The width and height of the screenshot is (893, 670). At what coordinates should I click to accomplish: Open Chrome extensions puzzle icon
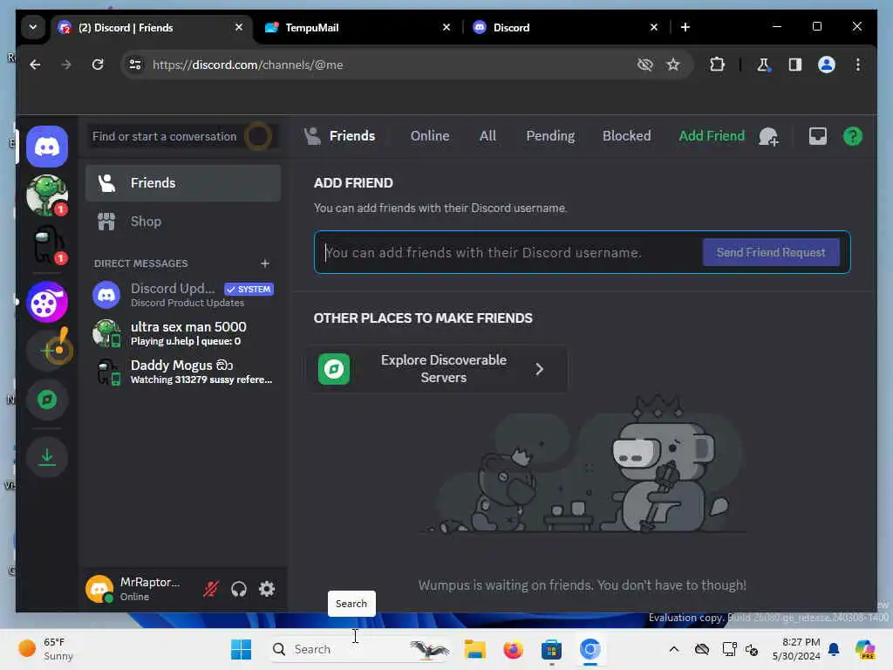point(717,65)
